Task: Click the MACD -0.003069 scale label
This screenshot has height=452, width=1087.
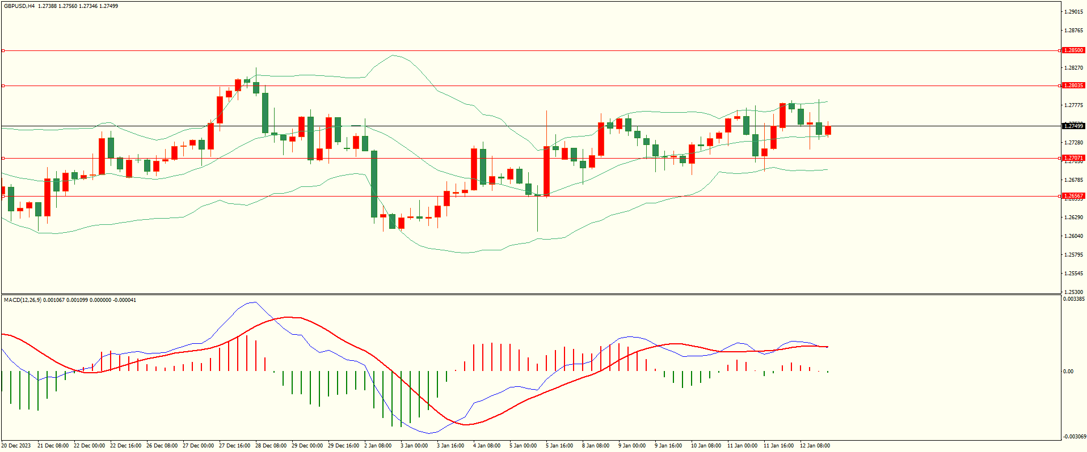Action: pos(1075,436)
